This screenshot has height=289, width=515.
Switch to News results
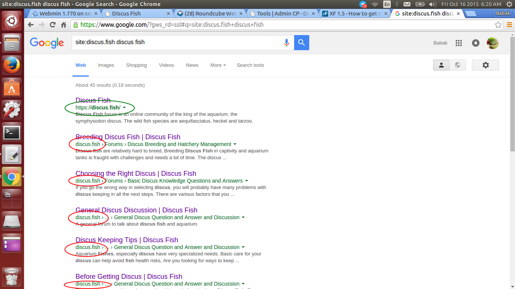192,65
